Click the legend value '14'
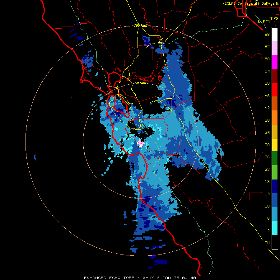 (x=267, y=194)
